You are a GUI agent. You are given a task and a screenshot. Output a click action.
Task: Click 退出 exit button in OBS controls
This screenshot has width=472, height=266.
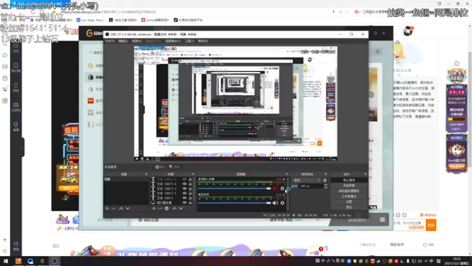(349, 207)
